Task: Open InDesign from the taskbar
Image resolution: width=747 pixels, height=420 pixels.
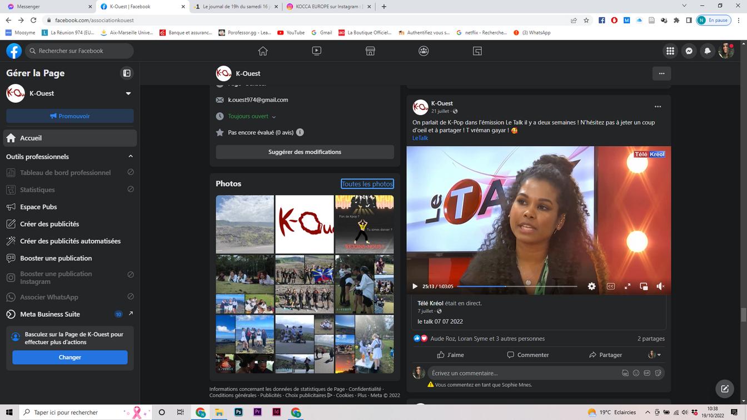Action: coord(276,412)
